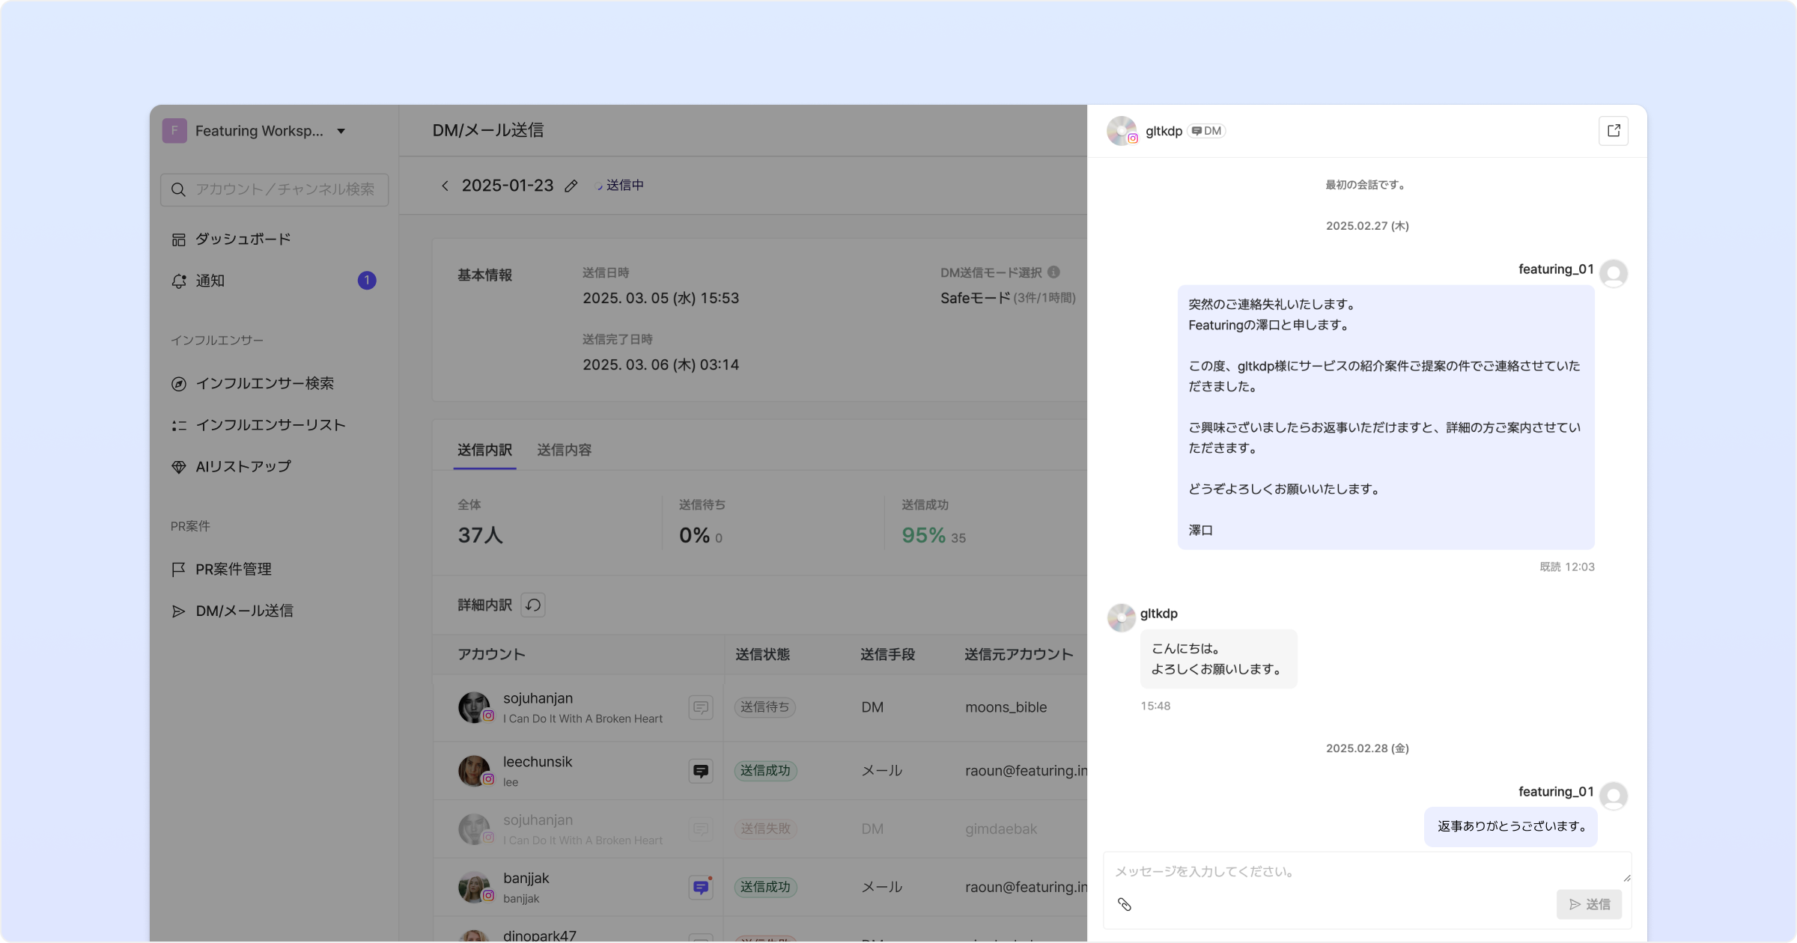The image size is (1797, 943).
Task: Expand the Featuring Workspace dropdown
Action: tap(341, 131)
